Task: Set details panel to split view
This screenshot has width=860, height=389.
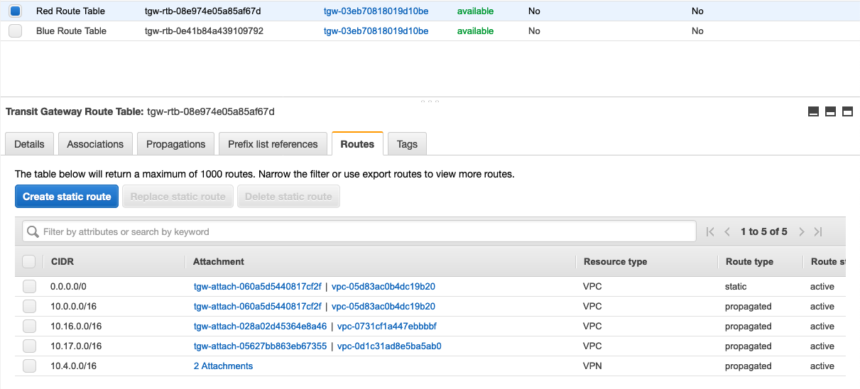Action: (830, 111)
